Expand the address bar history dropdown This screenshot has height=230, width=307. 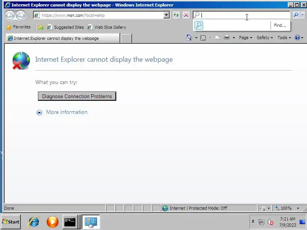167,15
